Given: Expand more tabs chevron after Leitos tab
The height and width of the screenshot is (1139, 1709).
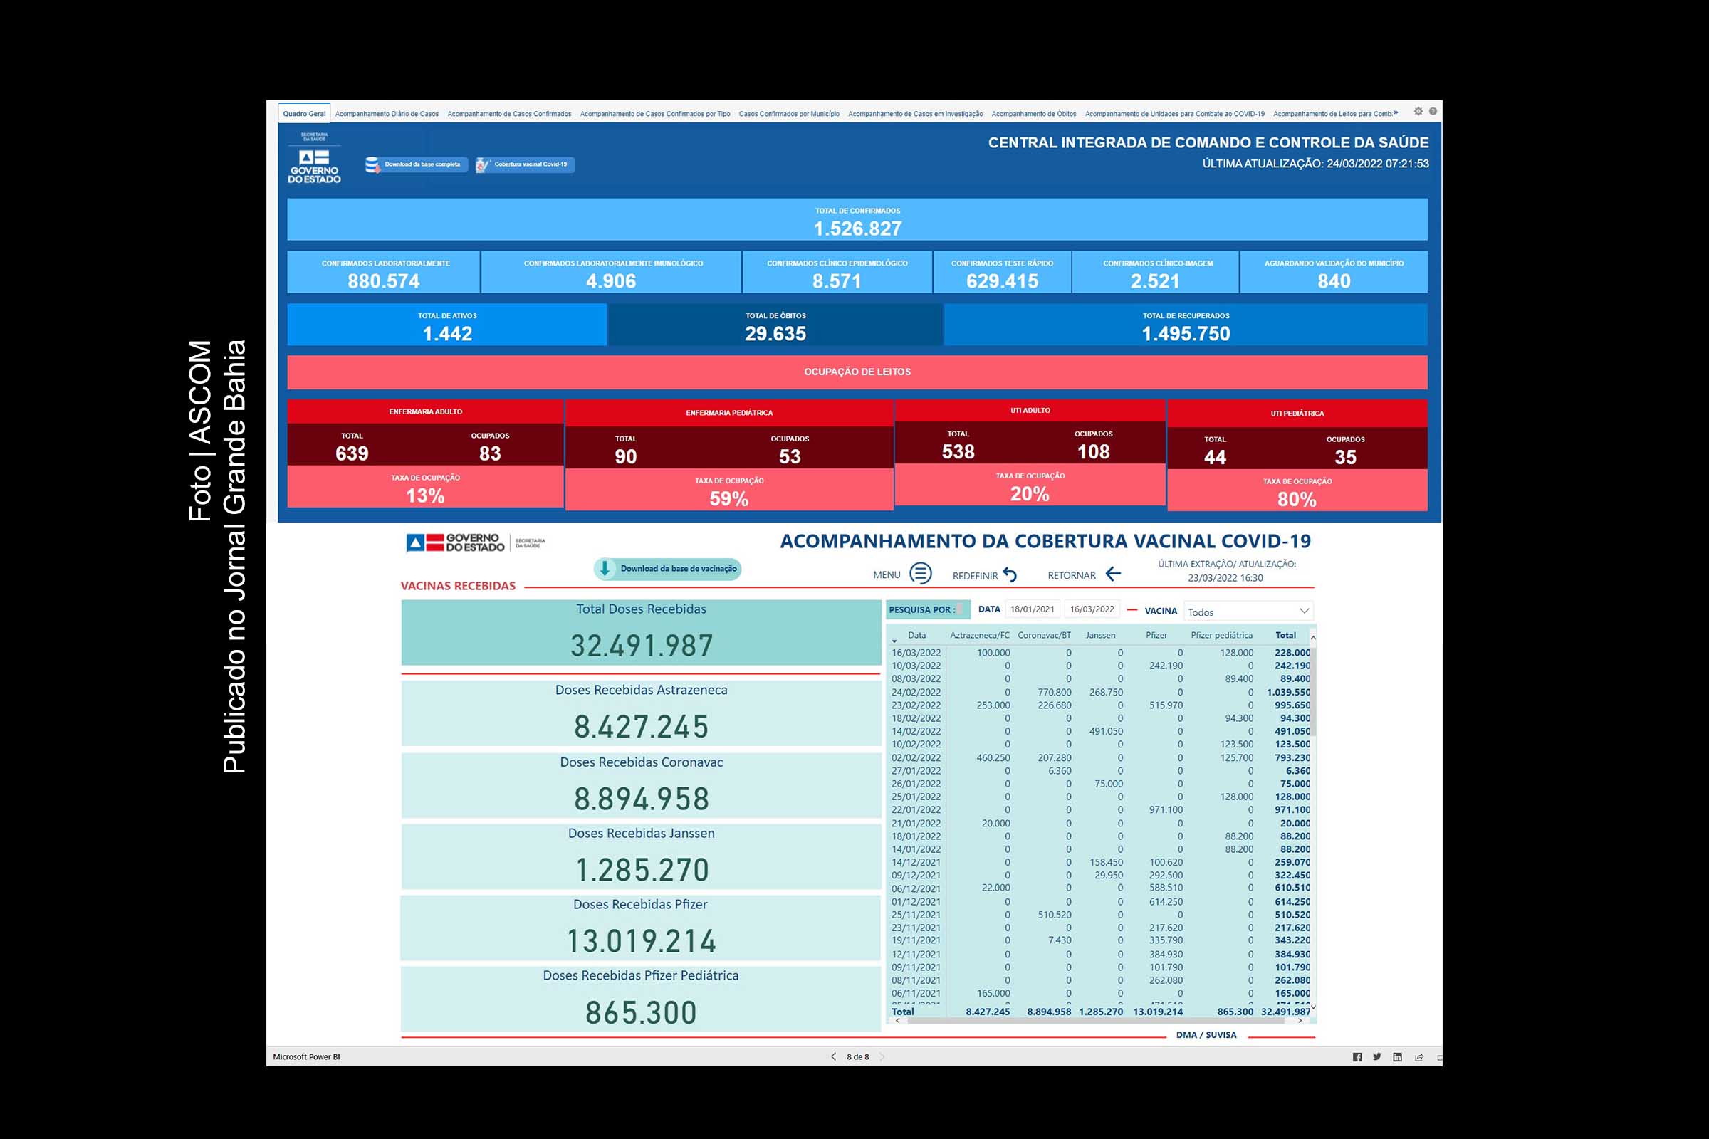Looking at the screenshot, I should (x=1396, y=113).
